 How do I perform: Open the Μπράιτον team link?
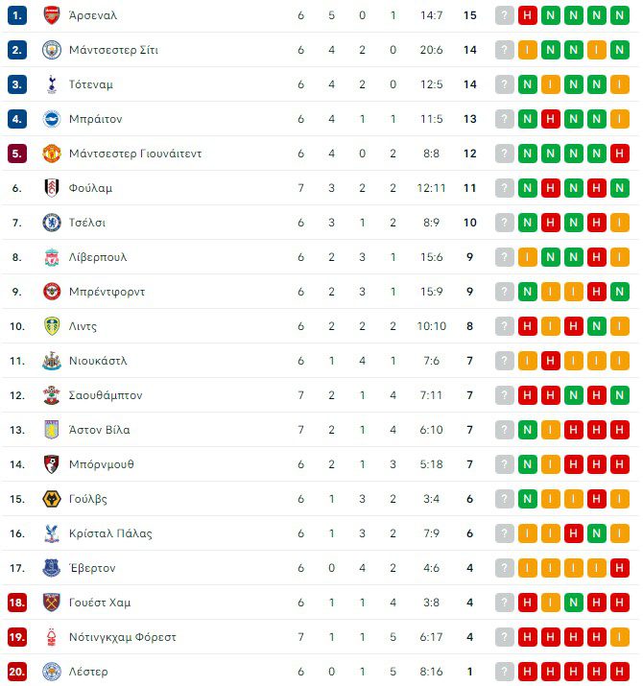point(95,119)
